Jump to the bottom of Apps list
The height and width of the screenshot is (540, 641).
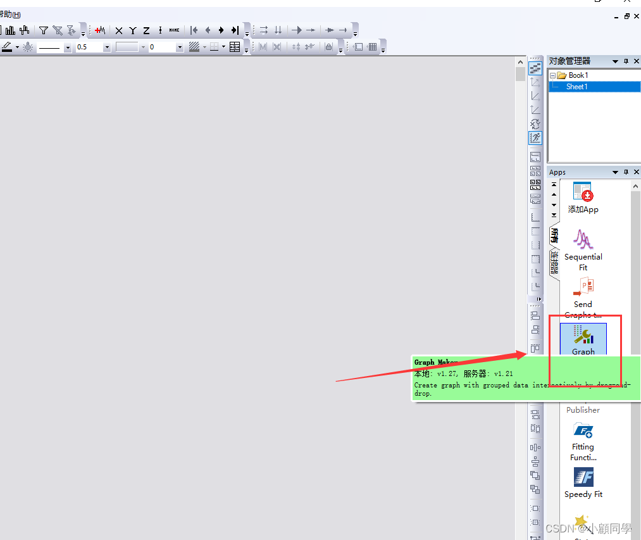coord(554,215)
